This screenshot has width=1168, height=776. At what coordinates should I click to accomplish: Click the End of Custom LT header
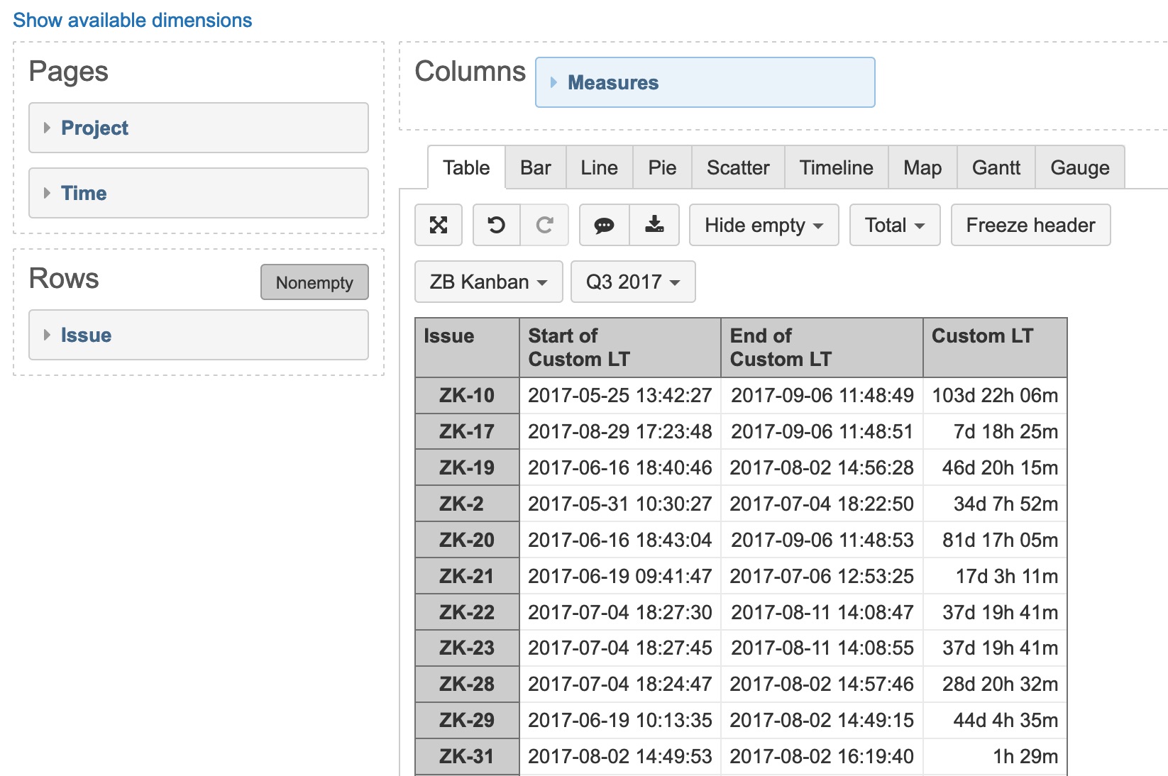coord(822,347)
